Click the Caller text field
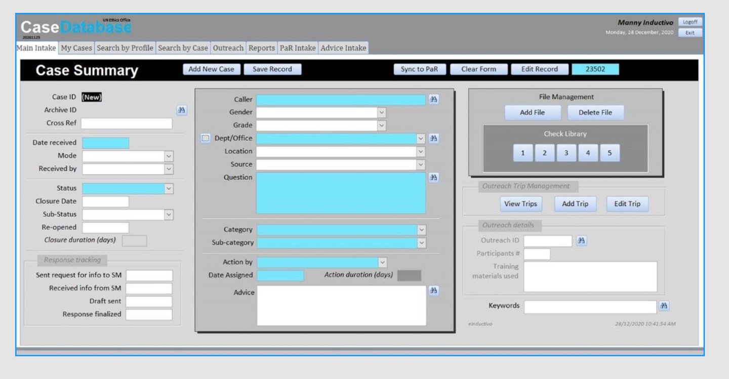Viewport: 729px width, 379px height. pos(341,100)
